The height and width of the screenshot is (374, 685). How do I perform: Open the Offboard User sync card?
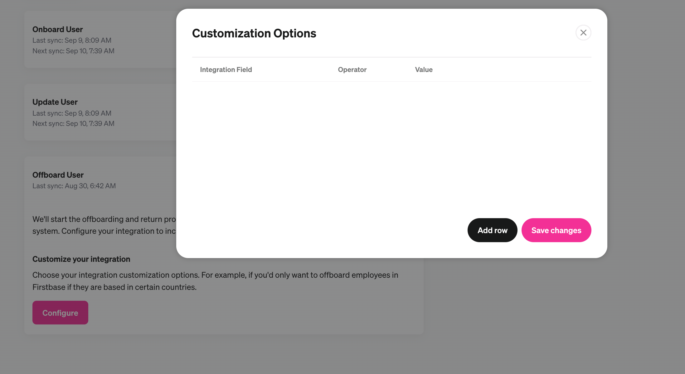[58, 175]
